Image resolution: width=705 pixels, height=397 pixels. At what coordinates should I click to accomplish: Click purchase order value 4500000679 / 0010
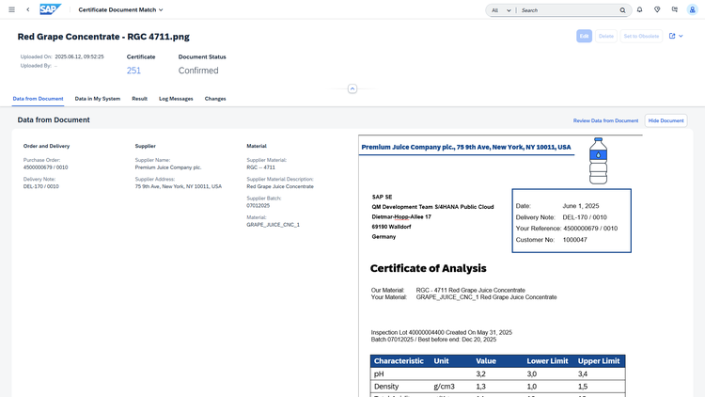(45, 167)
